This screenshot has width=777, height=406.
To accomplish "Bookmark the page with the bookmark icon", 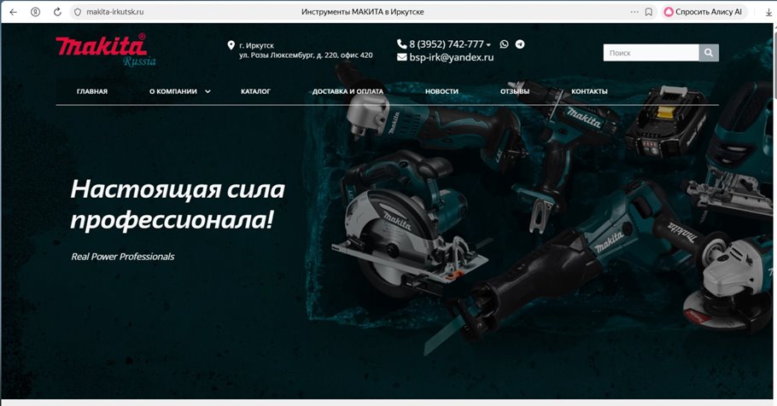I will pyautogui.click(x=649, y=12).
